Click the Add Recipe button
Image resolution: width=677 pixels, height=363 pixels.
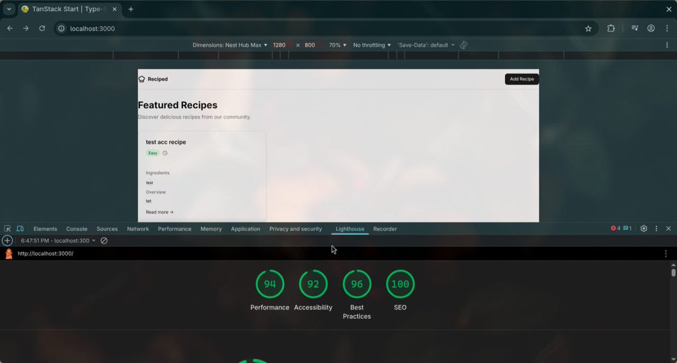[x=522, y=79]
